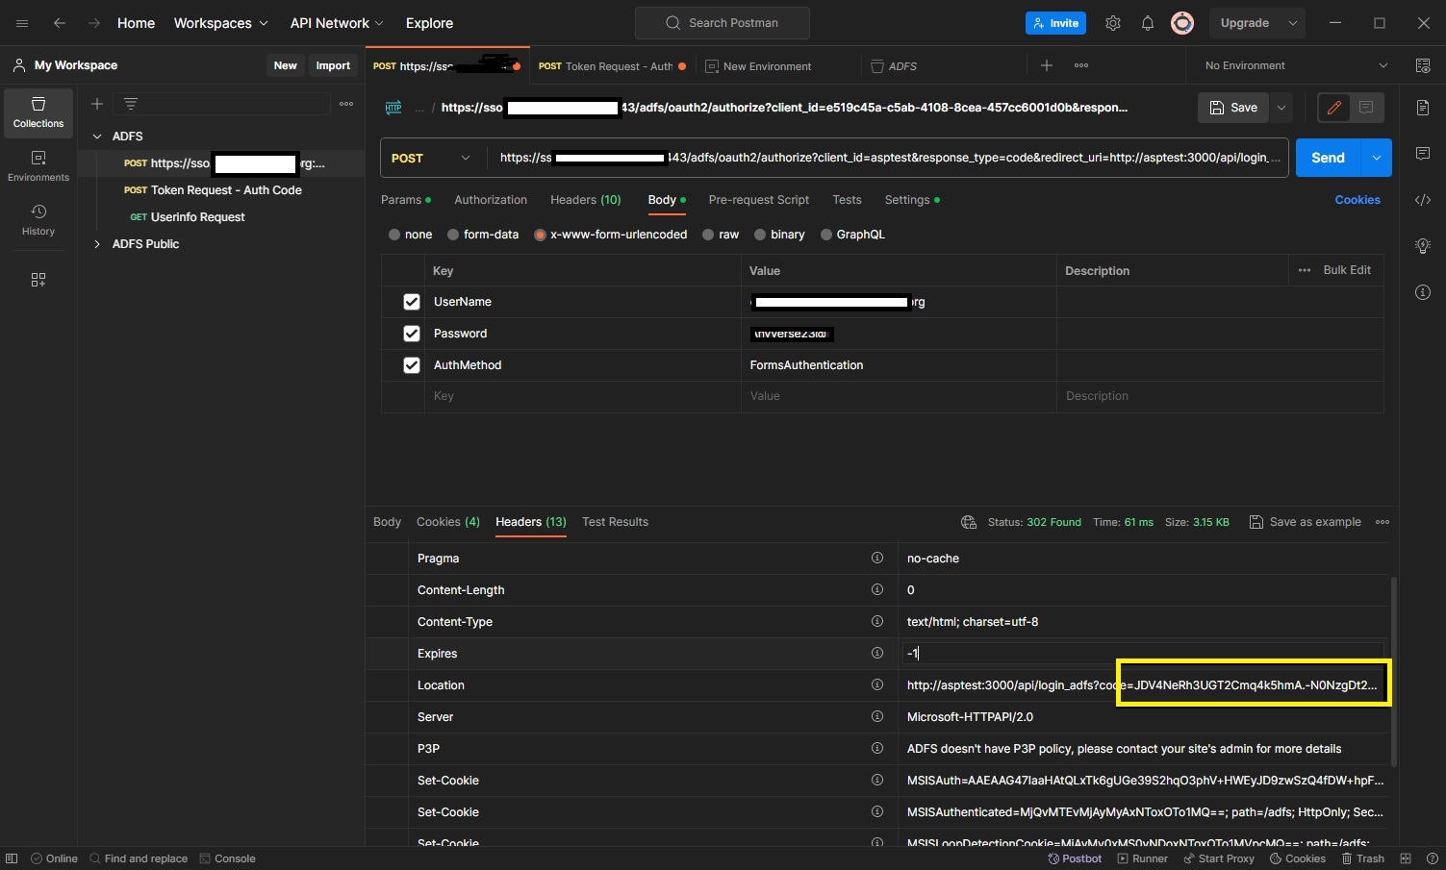This screenshot has width=1446, height=870.
Task: Select the binary body type
Action: (760, 235)
